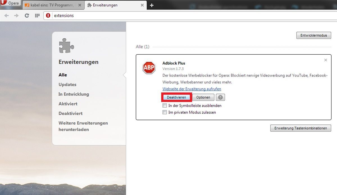Open Adblock Plus Optionen
The width and height of the screenshot is (337, 195).
coord(203,97)
